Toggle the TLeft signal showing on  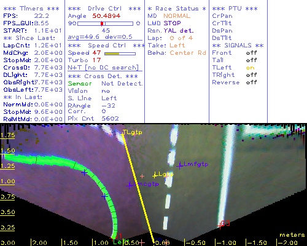[x=250, y=68]
